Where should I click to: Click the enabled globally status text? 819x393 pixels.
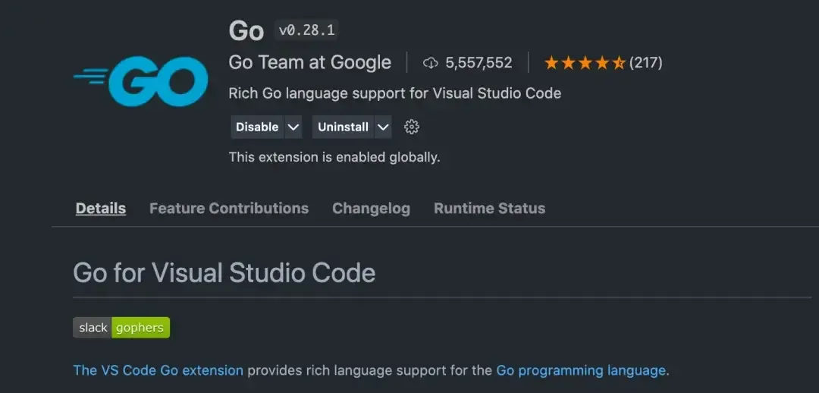[x=334, y=158]
